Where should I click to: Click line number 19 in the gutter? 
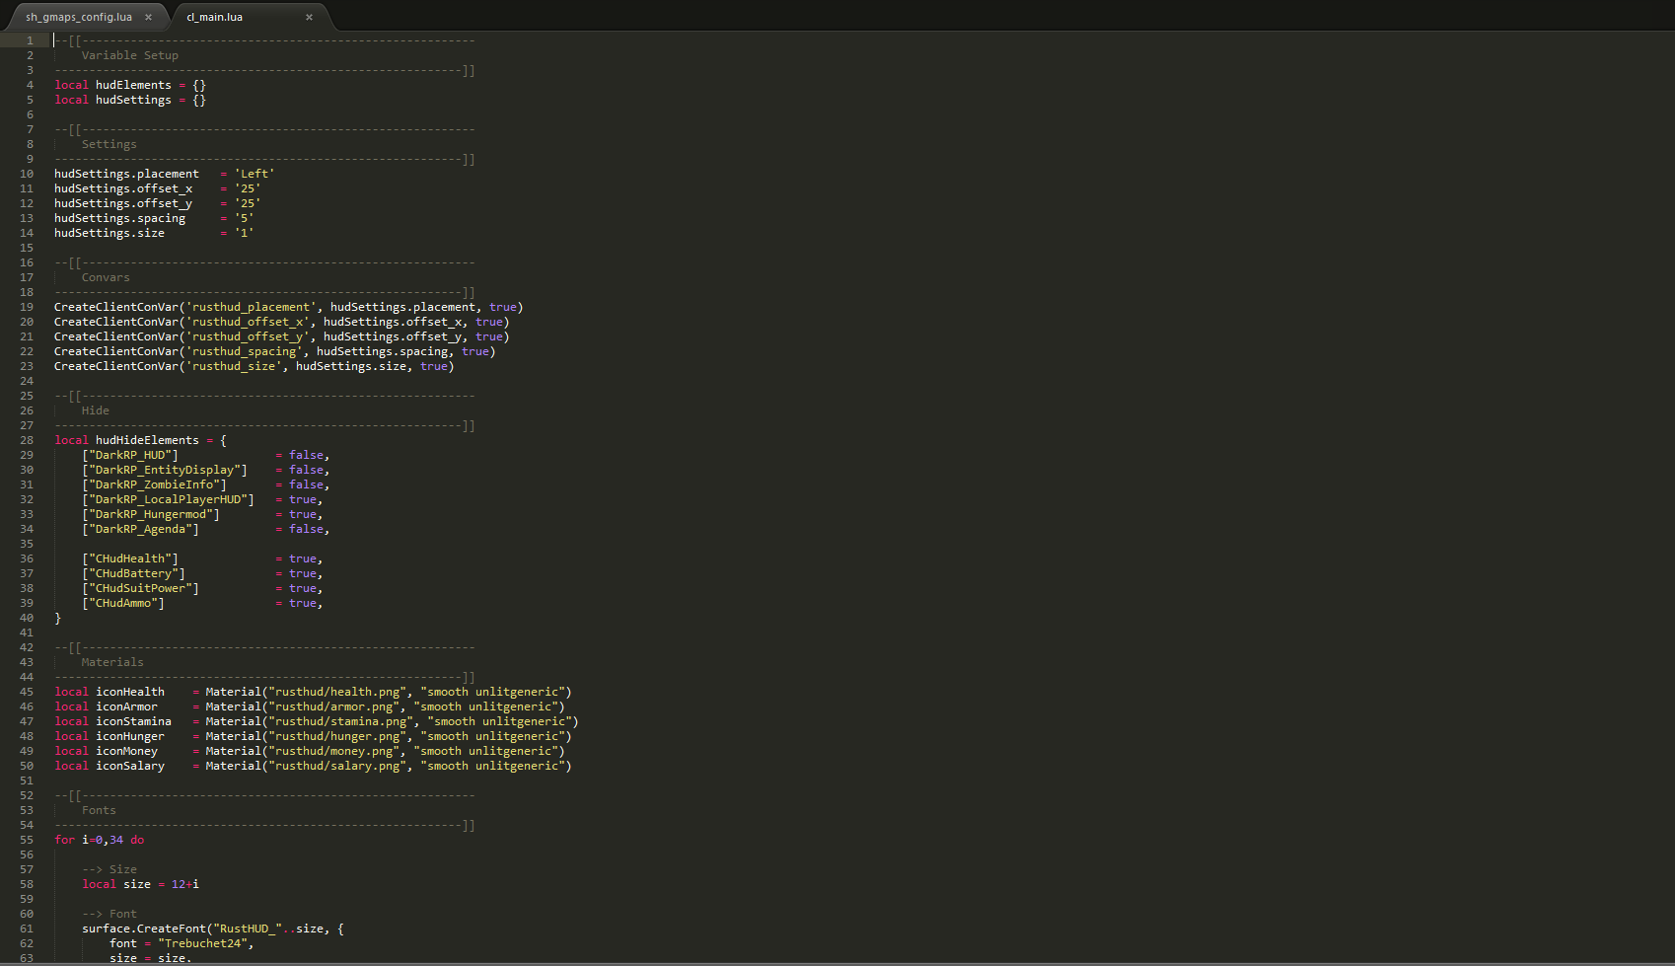point(27,307)
